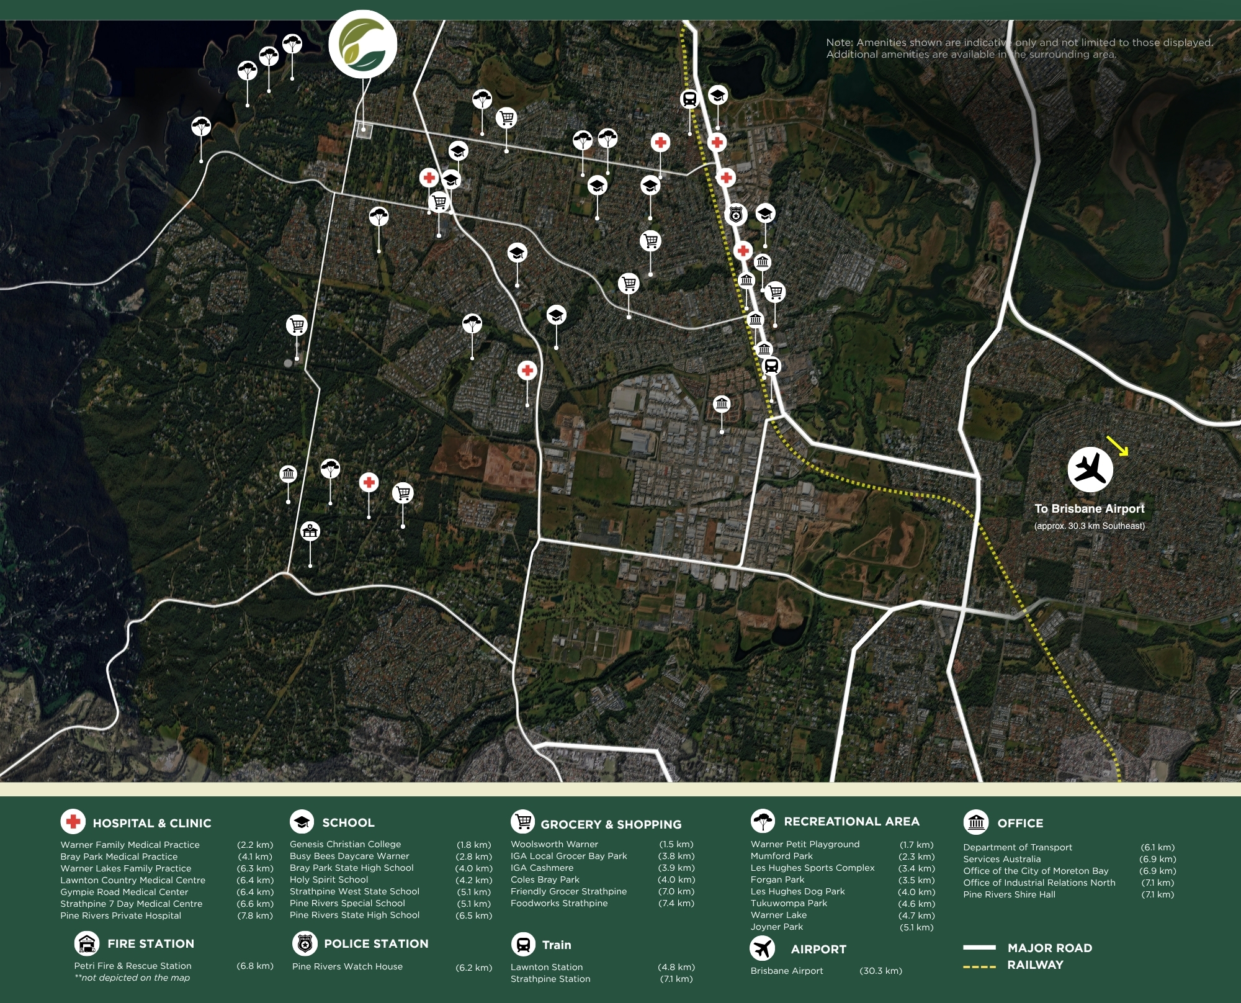Click 'Mumford Park' entry

pyautogui.click(x=781, y=856)
